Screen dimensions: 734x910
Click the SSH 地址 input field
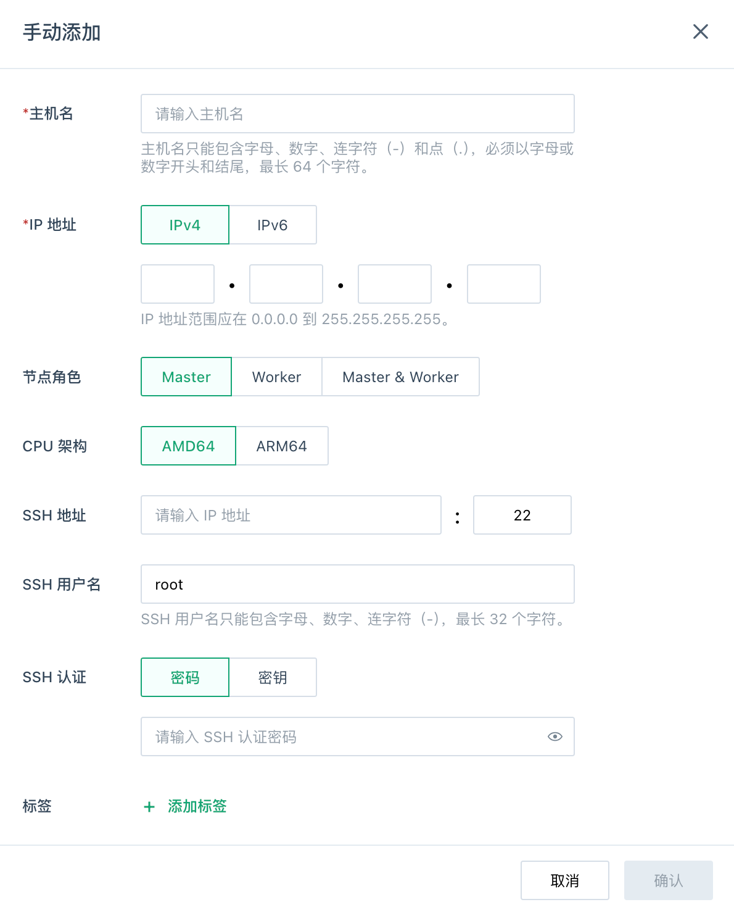(x=291, y=515)
